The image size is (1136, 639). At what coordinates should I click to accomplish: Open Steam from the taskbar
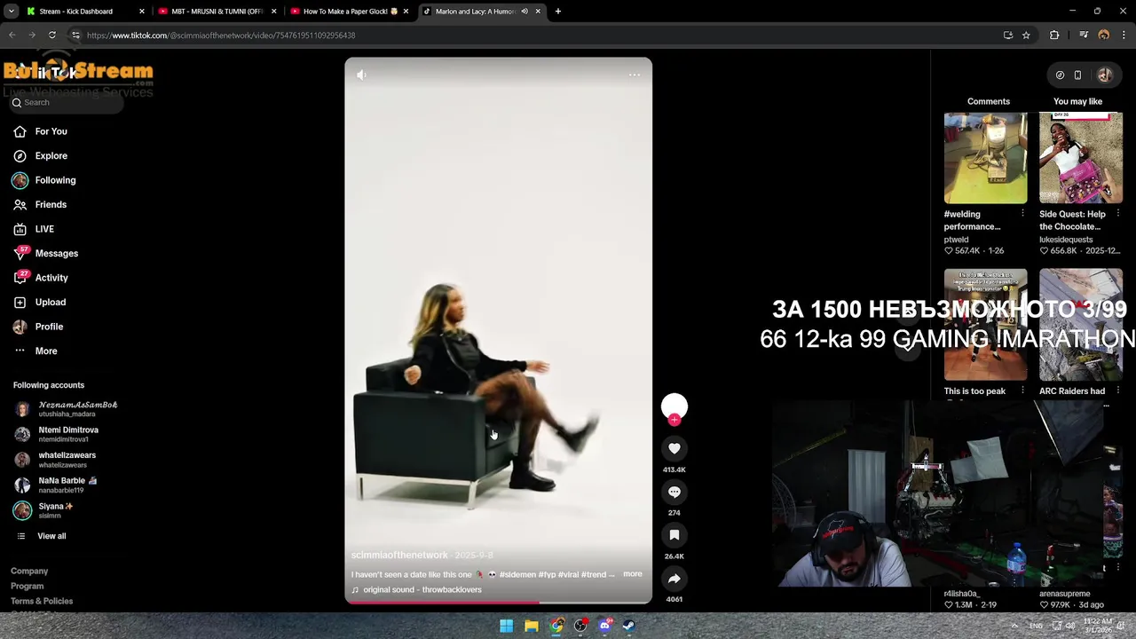628,626
